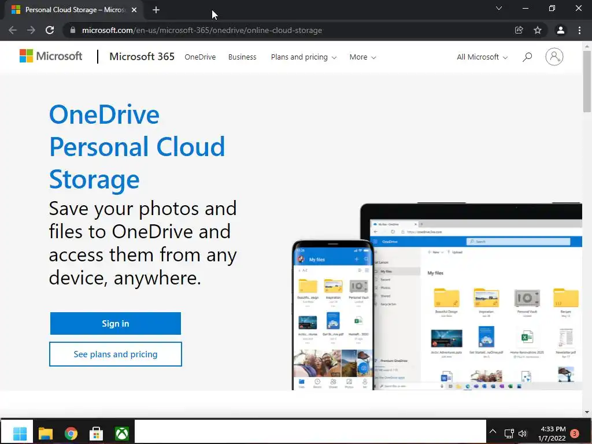Screen dimensions: 592x444
Task: Close the Personal Cloud Storage tab
Action: [x=134, y=10]
